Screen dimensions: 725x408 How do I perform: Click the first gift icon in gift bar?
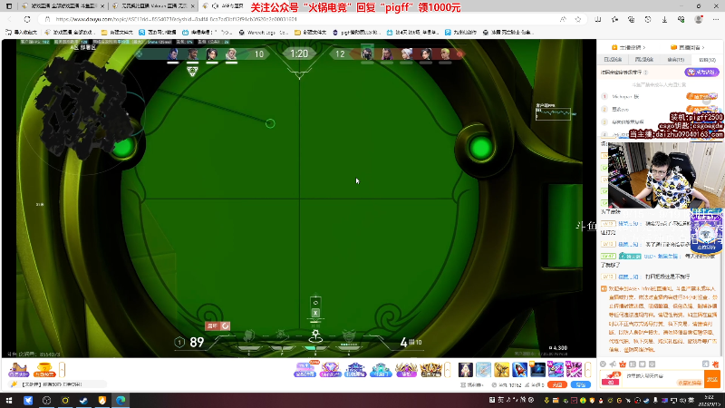click(x=466, y=370)
